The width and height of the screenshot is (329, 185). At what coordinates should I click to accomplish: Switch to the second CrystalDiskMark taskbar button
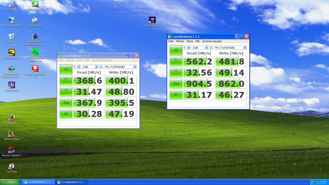tap(71, 182)
